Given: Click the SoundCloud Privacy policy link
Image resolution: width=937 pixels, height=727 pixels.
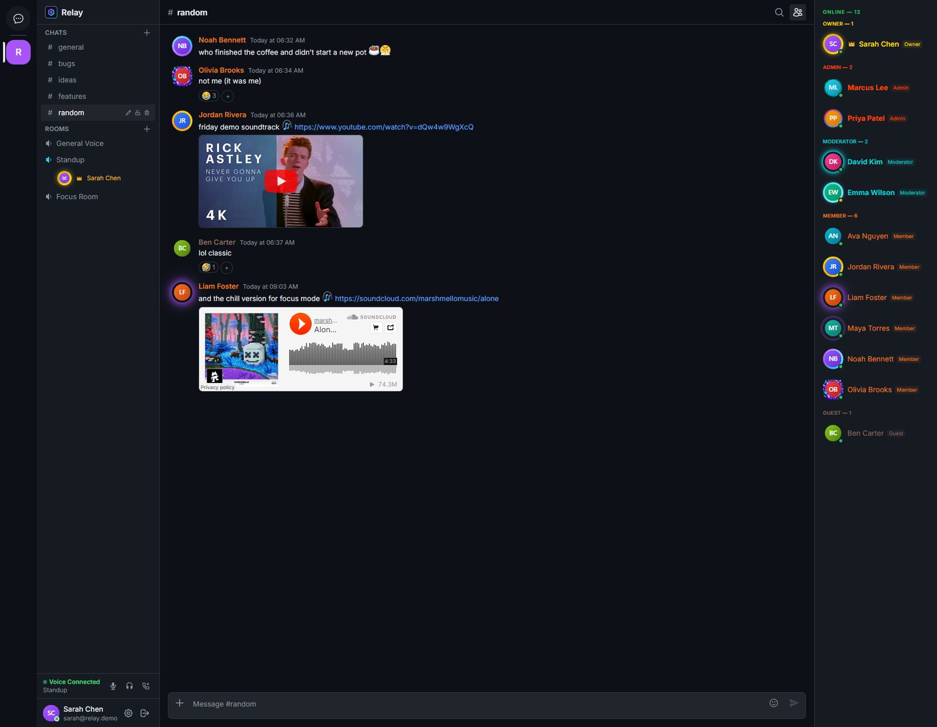Looking at the screenshot, I should (217, 387).
